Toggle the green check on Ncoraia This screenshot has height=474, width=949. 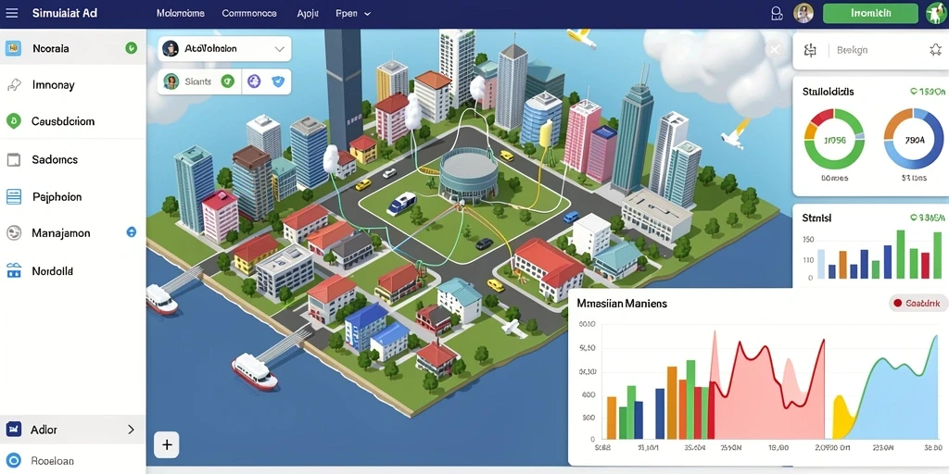(131, 48)
